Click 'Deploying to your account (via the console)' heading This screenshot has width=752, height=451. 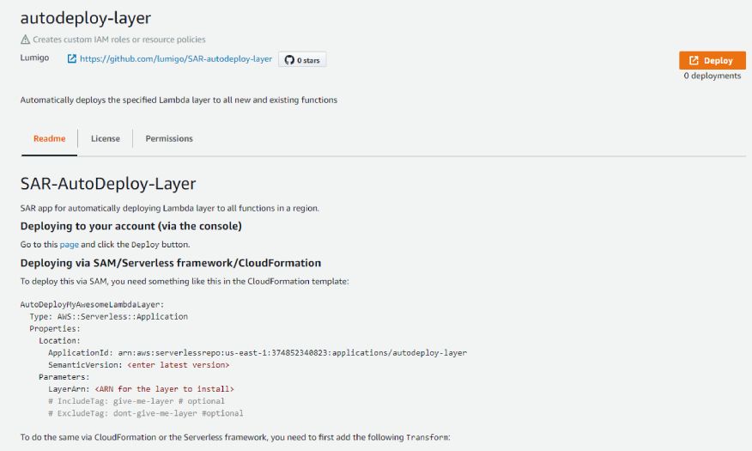131,226
